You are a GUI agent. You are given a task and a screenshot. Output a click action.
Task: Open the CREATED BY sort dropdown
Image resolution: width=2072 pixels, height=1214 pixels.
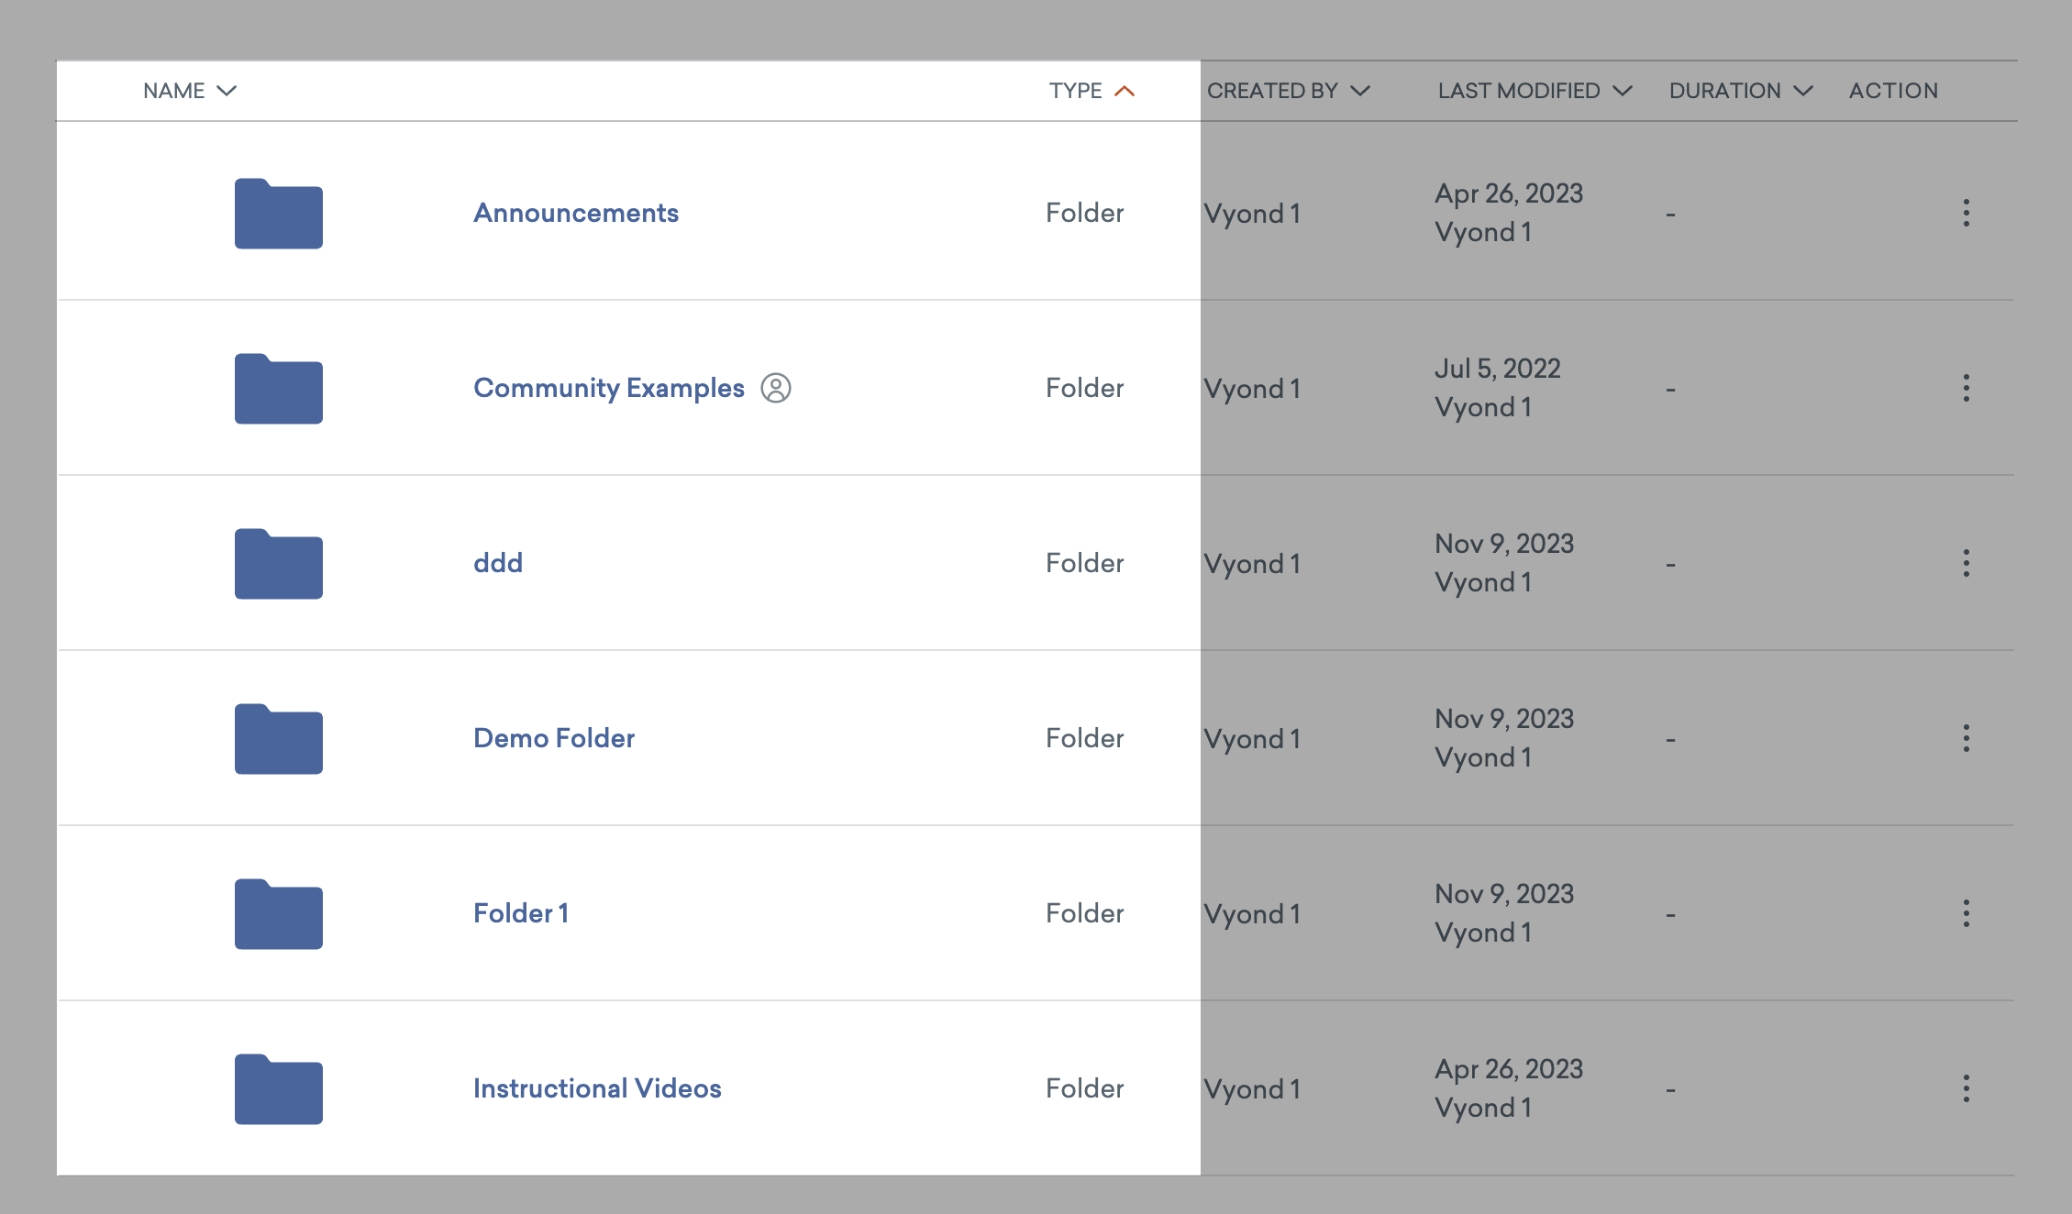coord(1360,91)
